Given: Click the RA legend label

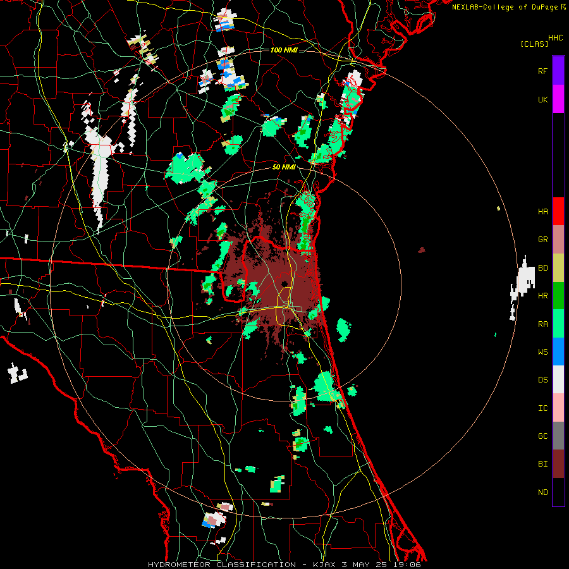Looking at the screenshot, I should [542, 324].
